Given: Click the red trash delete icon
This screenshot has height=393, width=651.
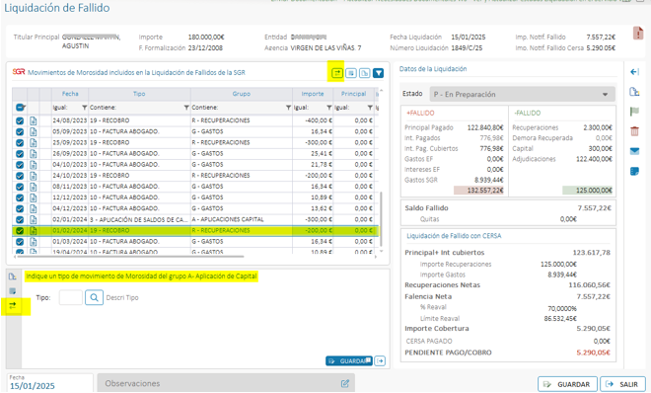Looking at the screenshot, I should point(635,131).
